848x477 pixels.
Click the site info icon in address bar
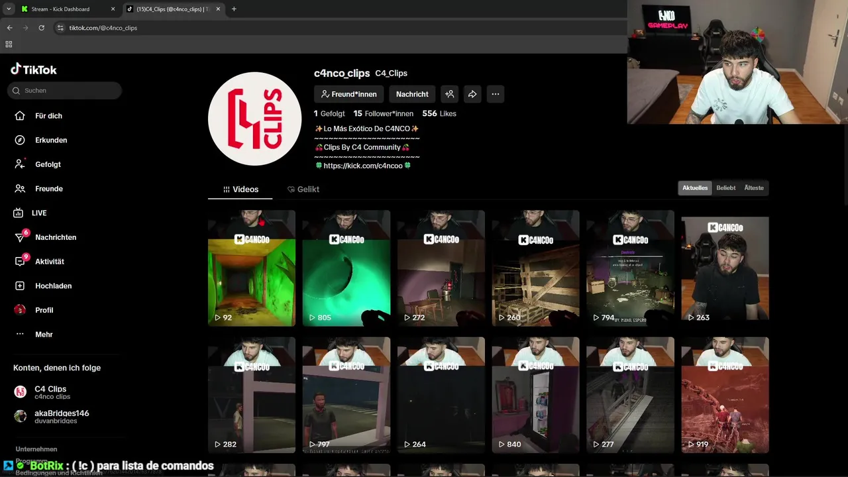pyautogui.click(x=60, y=28)
